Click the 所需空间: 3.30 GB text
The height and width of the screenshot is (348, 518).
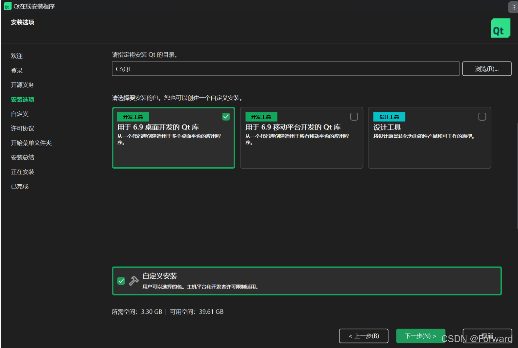pyautogui.click(x=137, y=312)
